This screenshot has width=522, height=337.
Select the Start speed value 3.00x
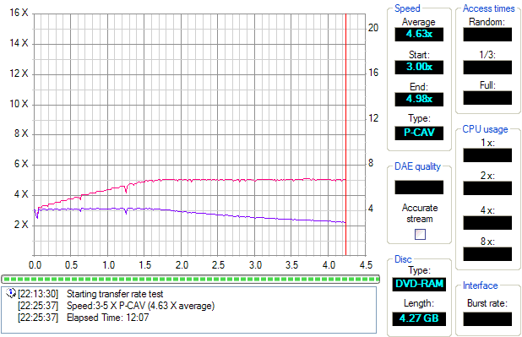click(419, 67)
